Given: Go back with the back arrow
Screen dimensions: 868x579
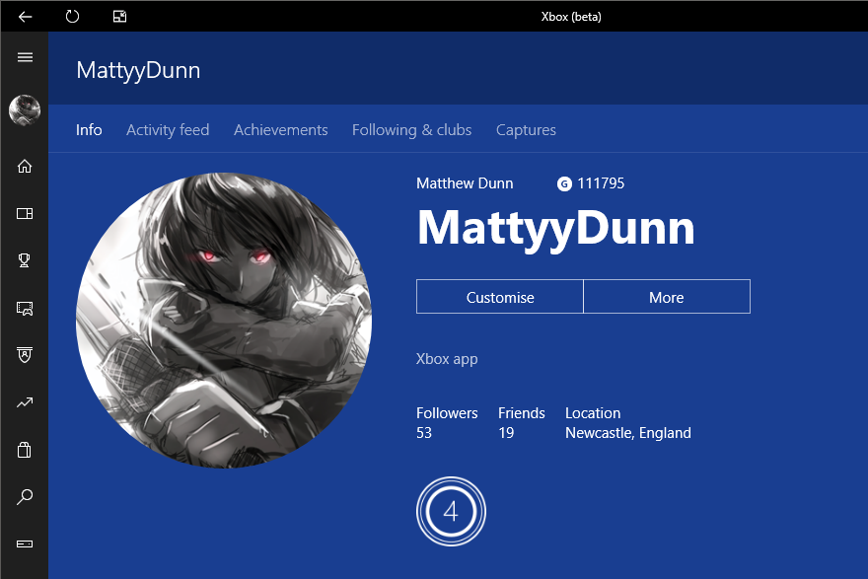Looking at the screenshot, I should click(25, 17).
